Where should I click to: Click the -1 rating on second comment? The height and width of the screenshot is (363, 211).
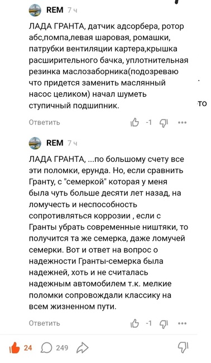point(149,323)
